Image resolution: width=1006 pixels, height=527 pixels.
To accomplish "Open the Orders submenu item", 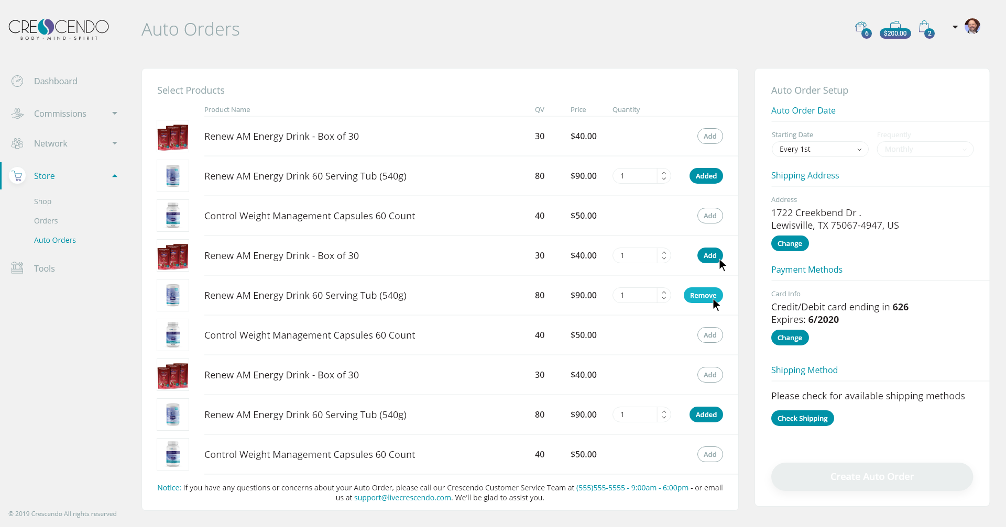I will pyautogui.click(x=46, y=221).
